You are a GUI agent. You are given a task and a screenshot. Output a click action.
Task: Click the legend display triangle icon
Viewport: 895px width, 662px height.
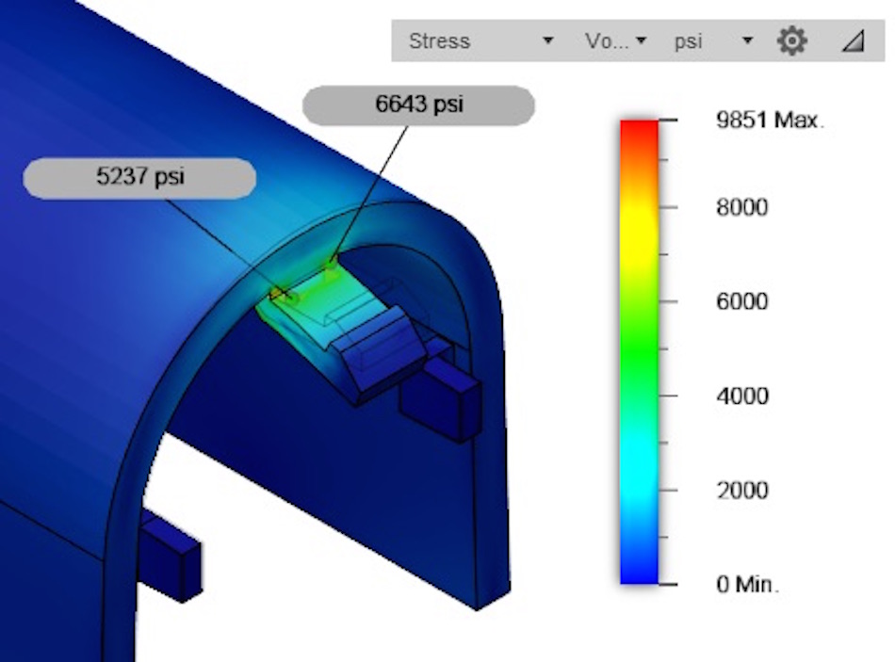tap(851, 40)
